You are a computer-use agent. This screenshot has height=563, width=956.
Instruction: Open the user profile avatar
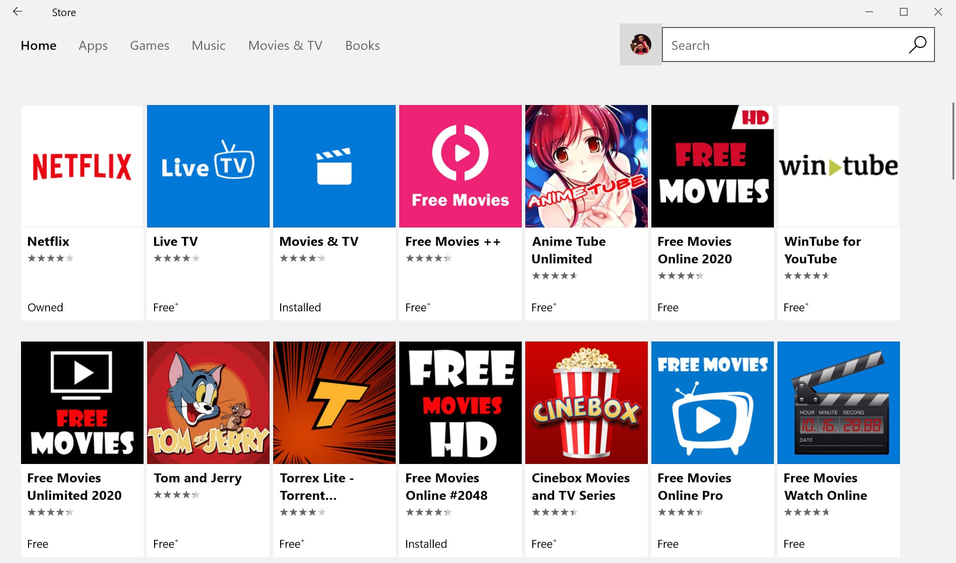640,44
